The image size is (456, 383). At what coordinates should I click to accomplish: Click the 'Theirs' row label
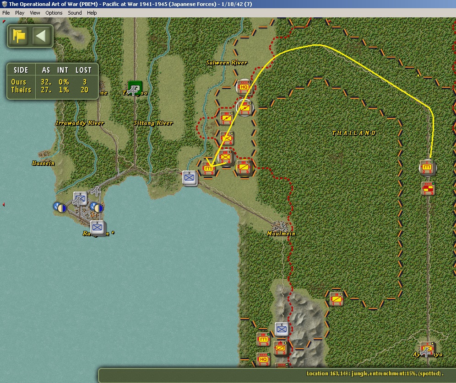coord(21,90)
